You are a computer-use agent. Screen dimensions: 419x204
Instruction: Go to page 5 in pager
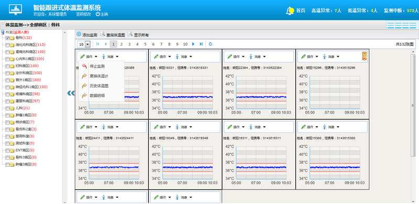pos(146,44)
